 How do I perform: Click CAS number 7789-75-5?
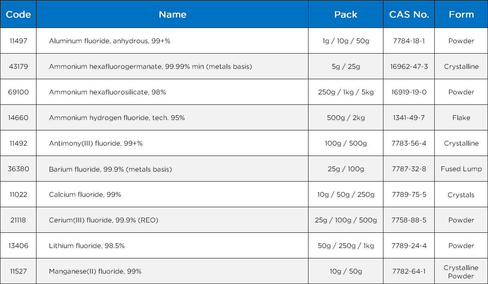click(x=409, y=194)
